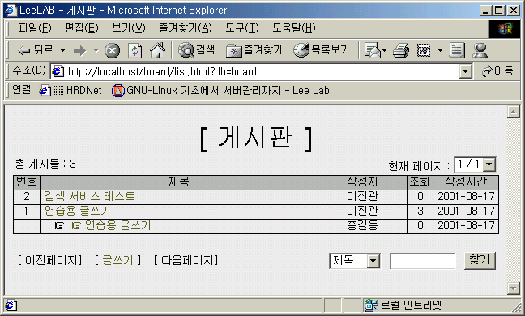Click the 찾기 search button
This screenshot has width=525, height=316.
480,260
